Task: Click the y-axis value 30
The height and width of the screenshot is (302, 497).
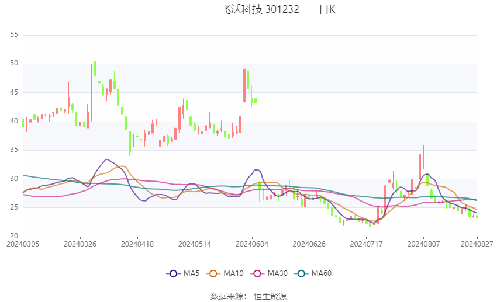Action: point(14,179)
